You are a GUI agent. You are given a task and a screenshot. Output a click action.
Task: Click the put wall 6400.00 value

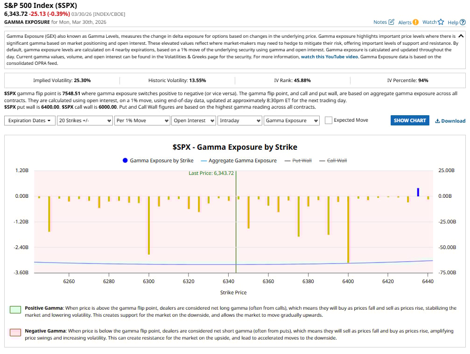pyautogui.click(x=50, y=107)
